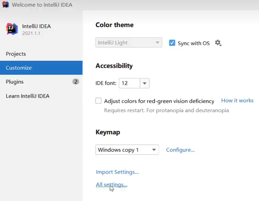Image resolution: width=259 pixels, height=201 pixels.
Task: Click the title bar IntelliJ app icon
Action: (5, 4)
